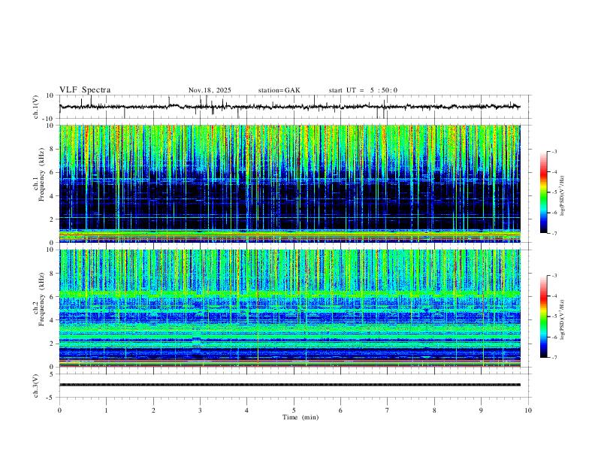Click the ch.1 voltage waveform trace
Image resolution: width=595 pixels, height=460 pixels.
(x=289, y=107)
